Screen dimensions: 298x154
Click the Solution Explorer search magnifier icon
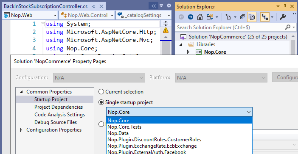click(287, 27)
